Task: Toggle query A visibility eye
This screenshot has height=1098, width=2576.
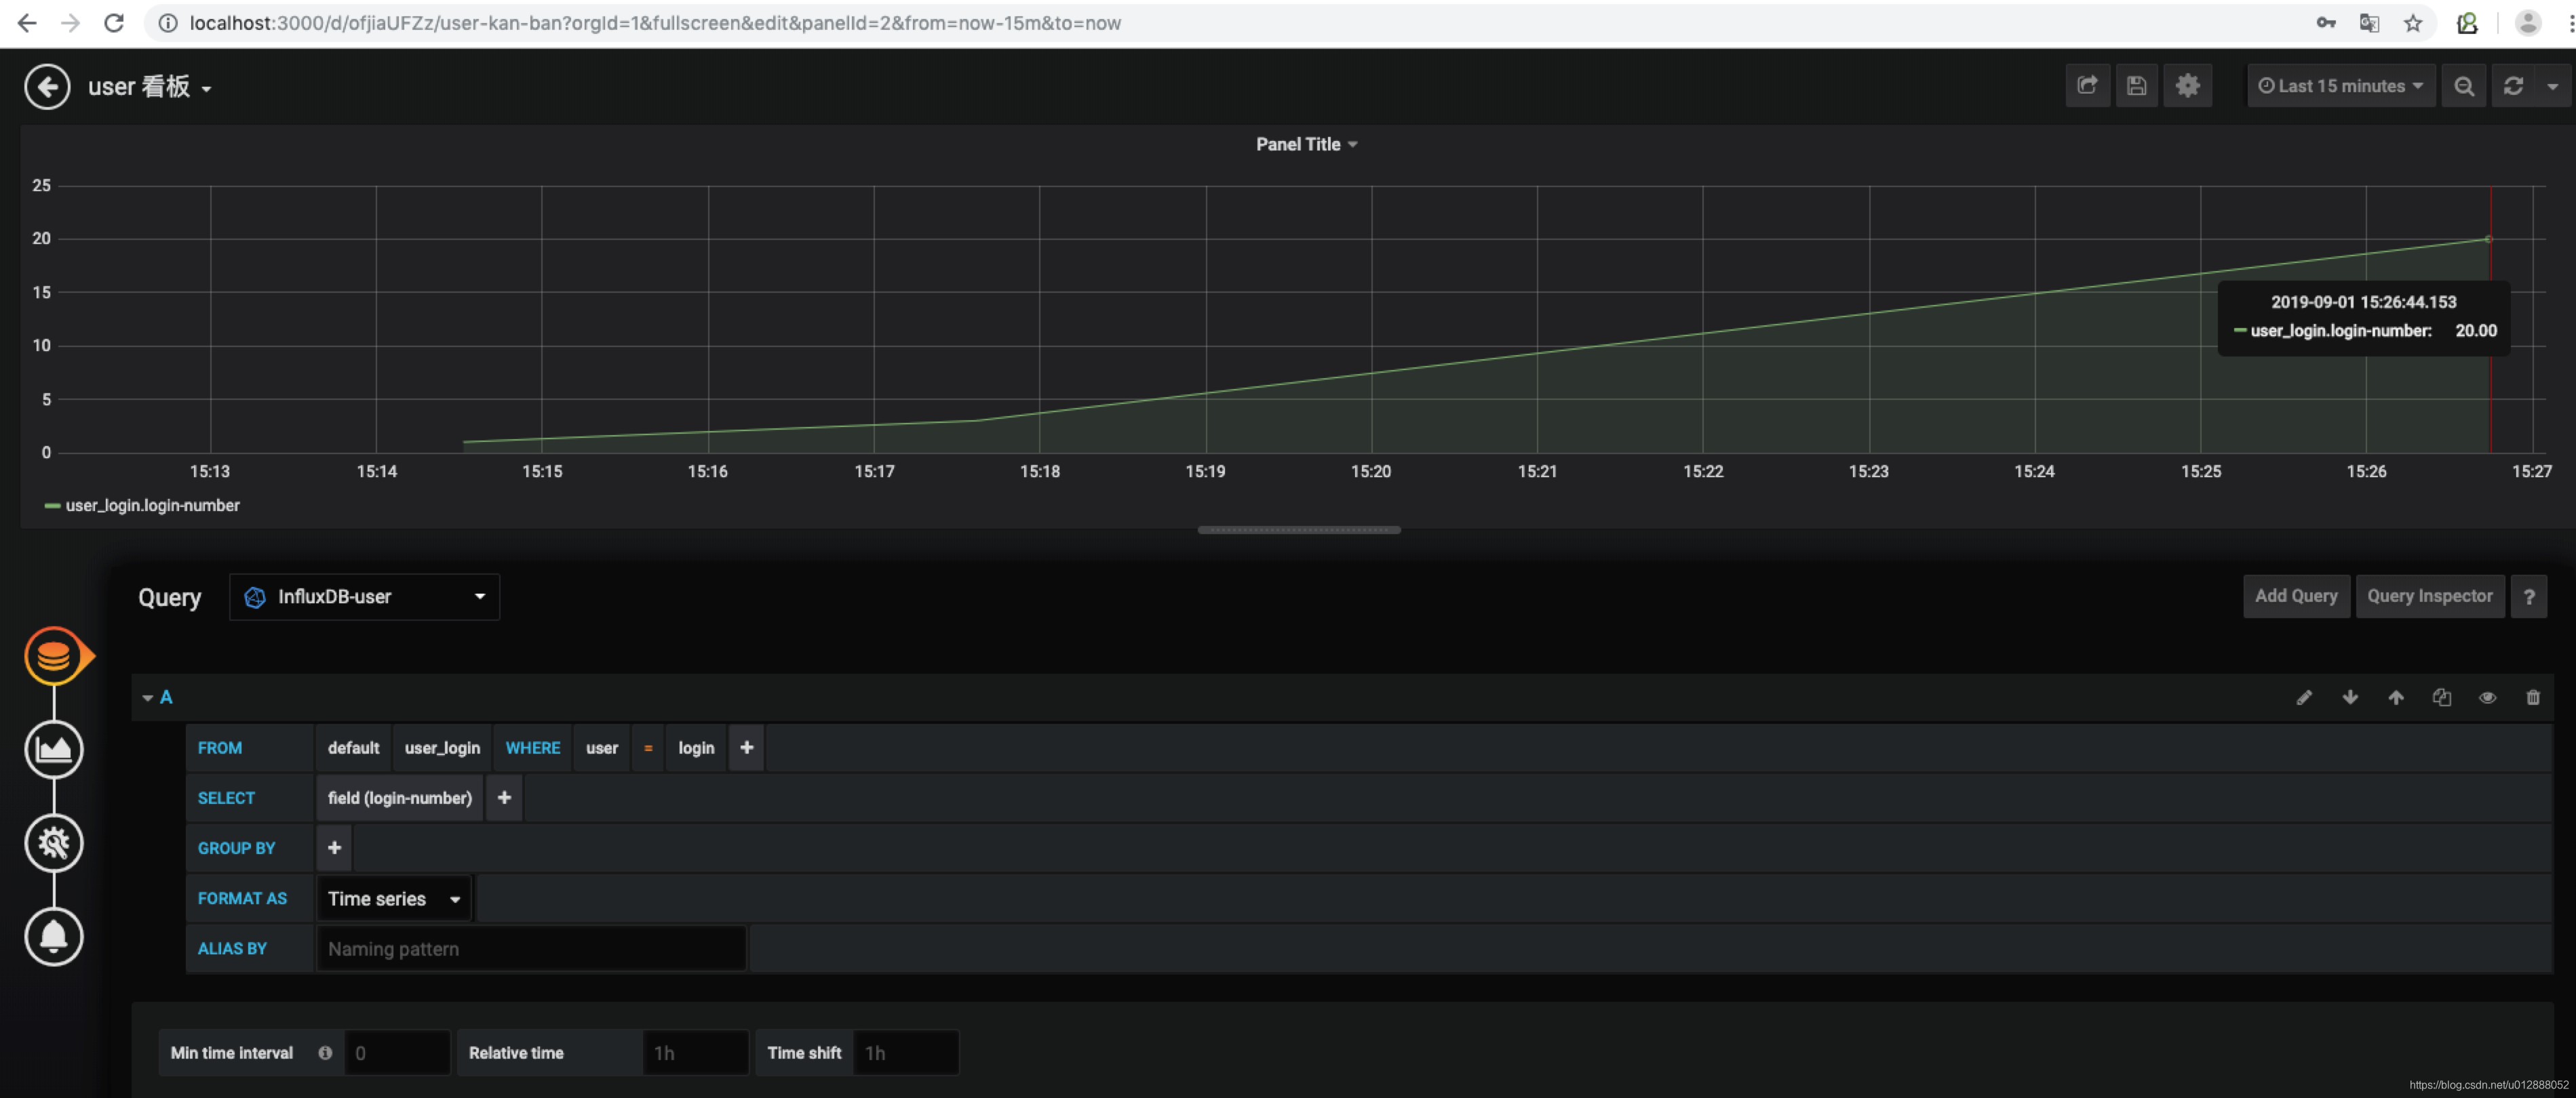Action: pyautogui.click(x=2487, y=697)
